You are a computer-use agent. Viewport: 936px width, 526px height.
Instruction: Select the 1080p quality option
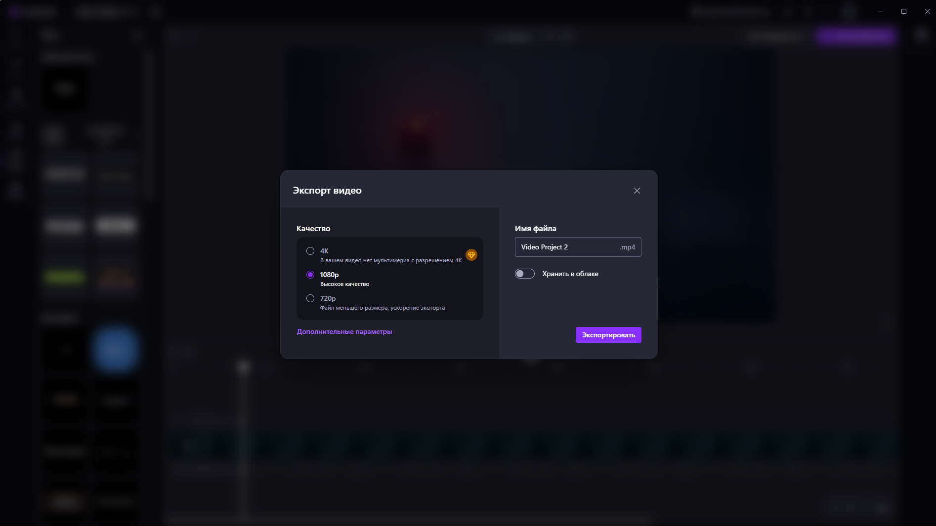point(310,275)
